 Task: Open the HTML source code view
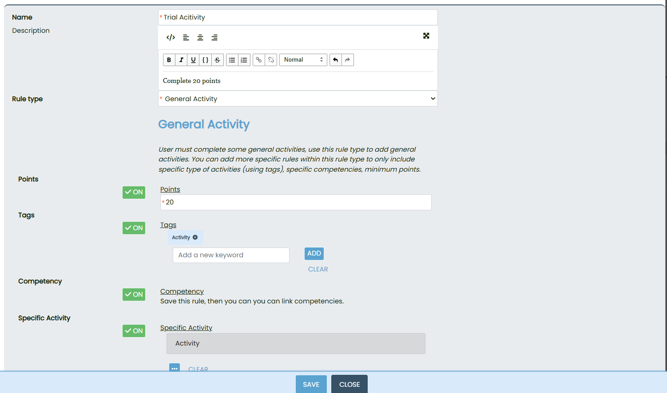(171, 37)
